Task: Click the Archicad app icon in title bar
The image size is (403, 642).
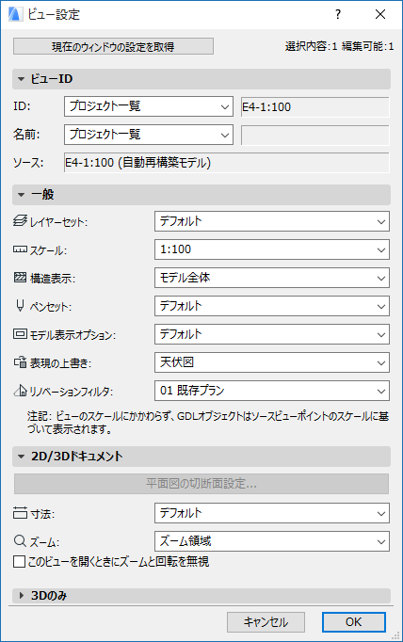Action: pos(15,14)
